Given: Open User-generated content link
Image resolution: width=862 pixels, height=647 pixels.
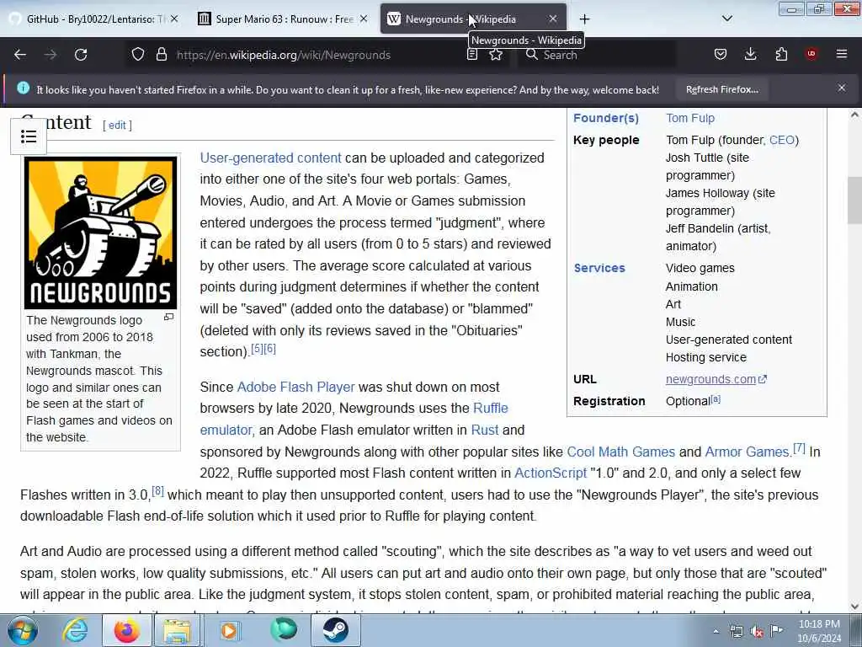Looking at the screenshot, I should (x=270, y=158).
